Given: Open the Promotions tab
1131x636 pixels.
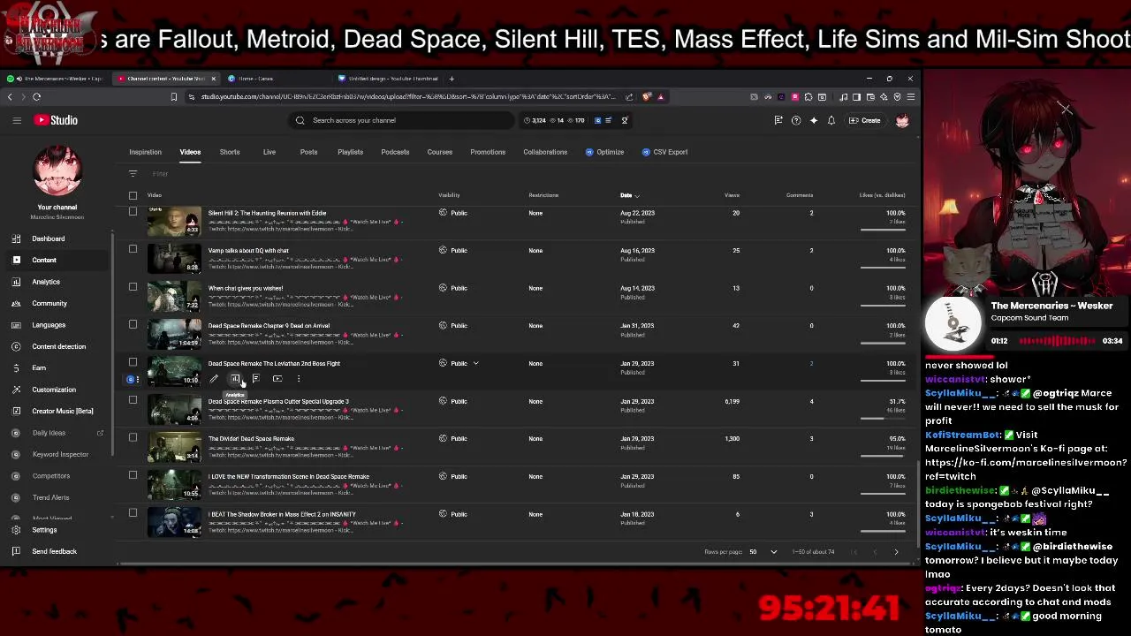Looking at the screenshot, I should 488,152.
